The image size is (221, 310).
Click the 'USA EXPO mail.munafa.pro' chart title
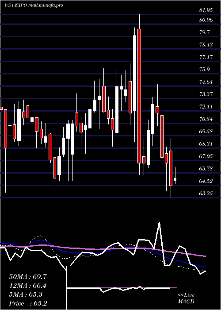pyautogui.click(x=34, y=5)
